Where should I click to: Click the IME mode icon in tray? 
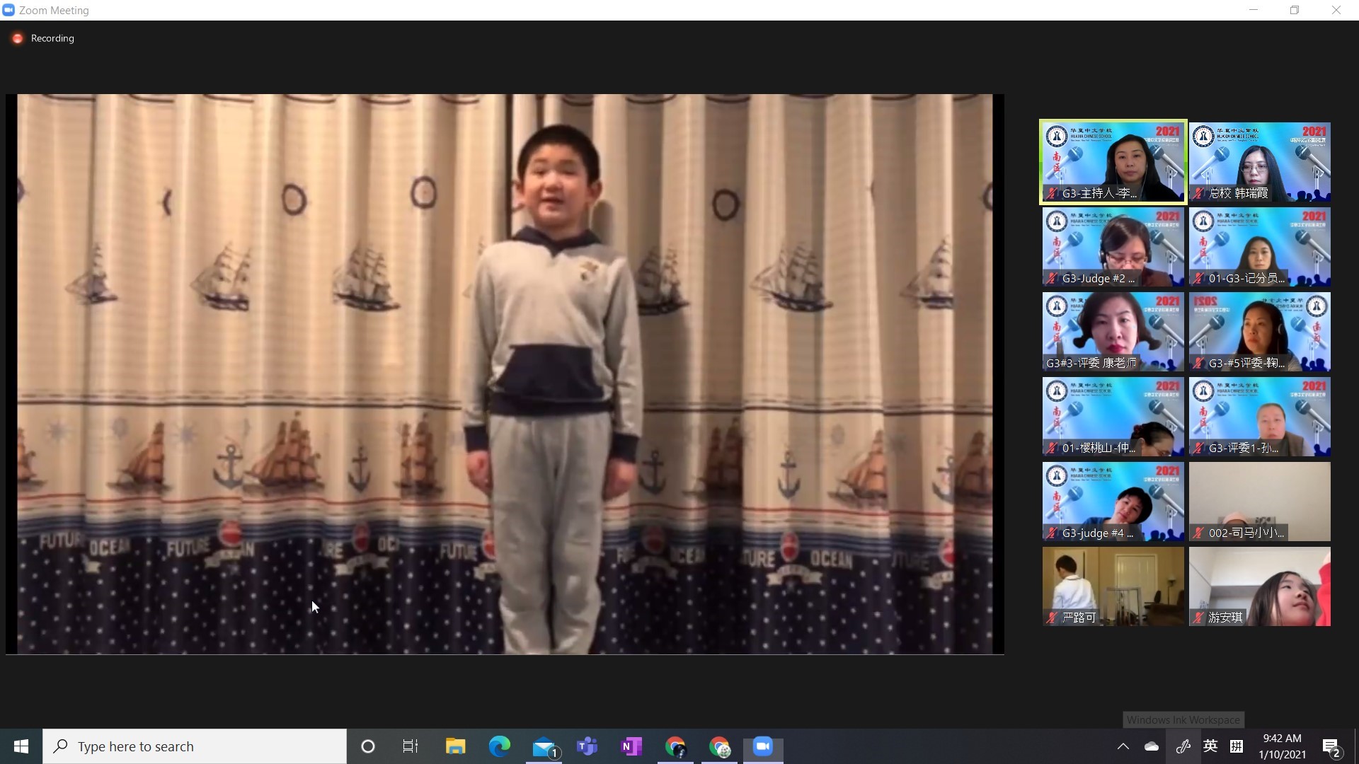(1237, 746)
